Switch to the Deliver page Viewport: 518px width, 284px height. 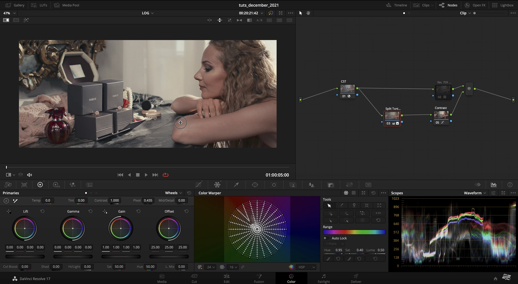356,278
